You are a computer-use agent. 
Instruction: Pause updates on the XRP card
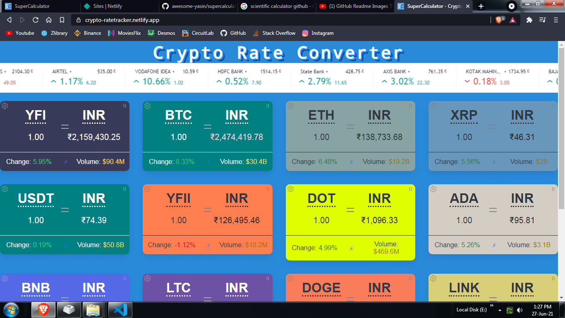(553, 106)
